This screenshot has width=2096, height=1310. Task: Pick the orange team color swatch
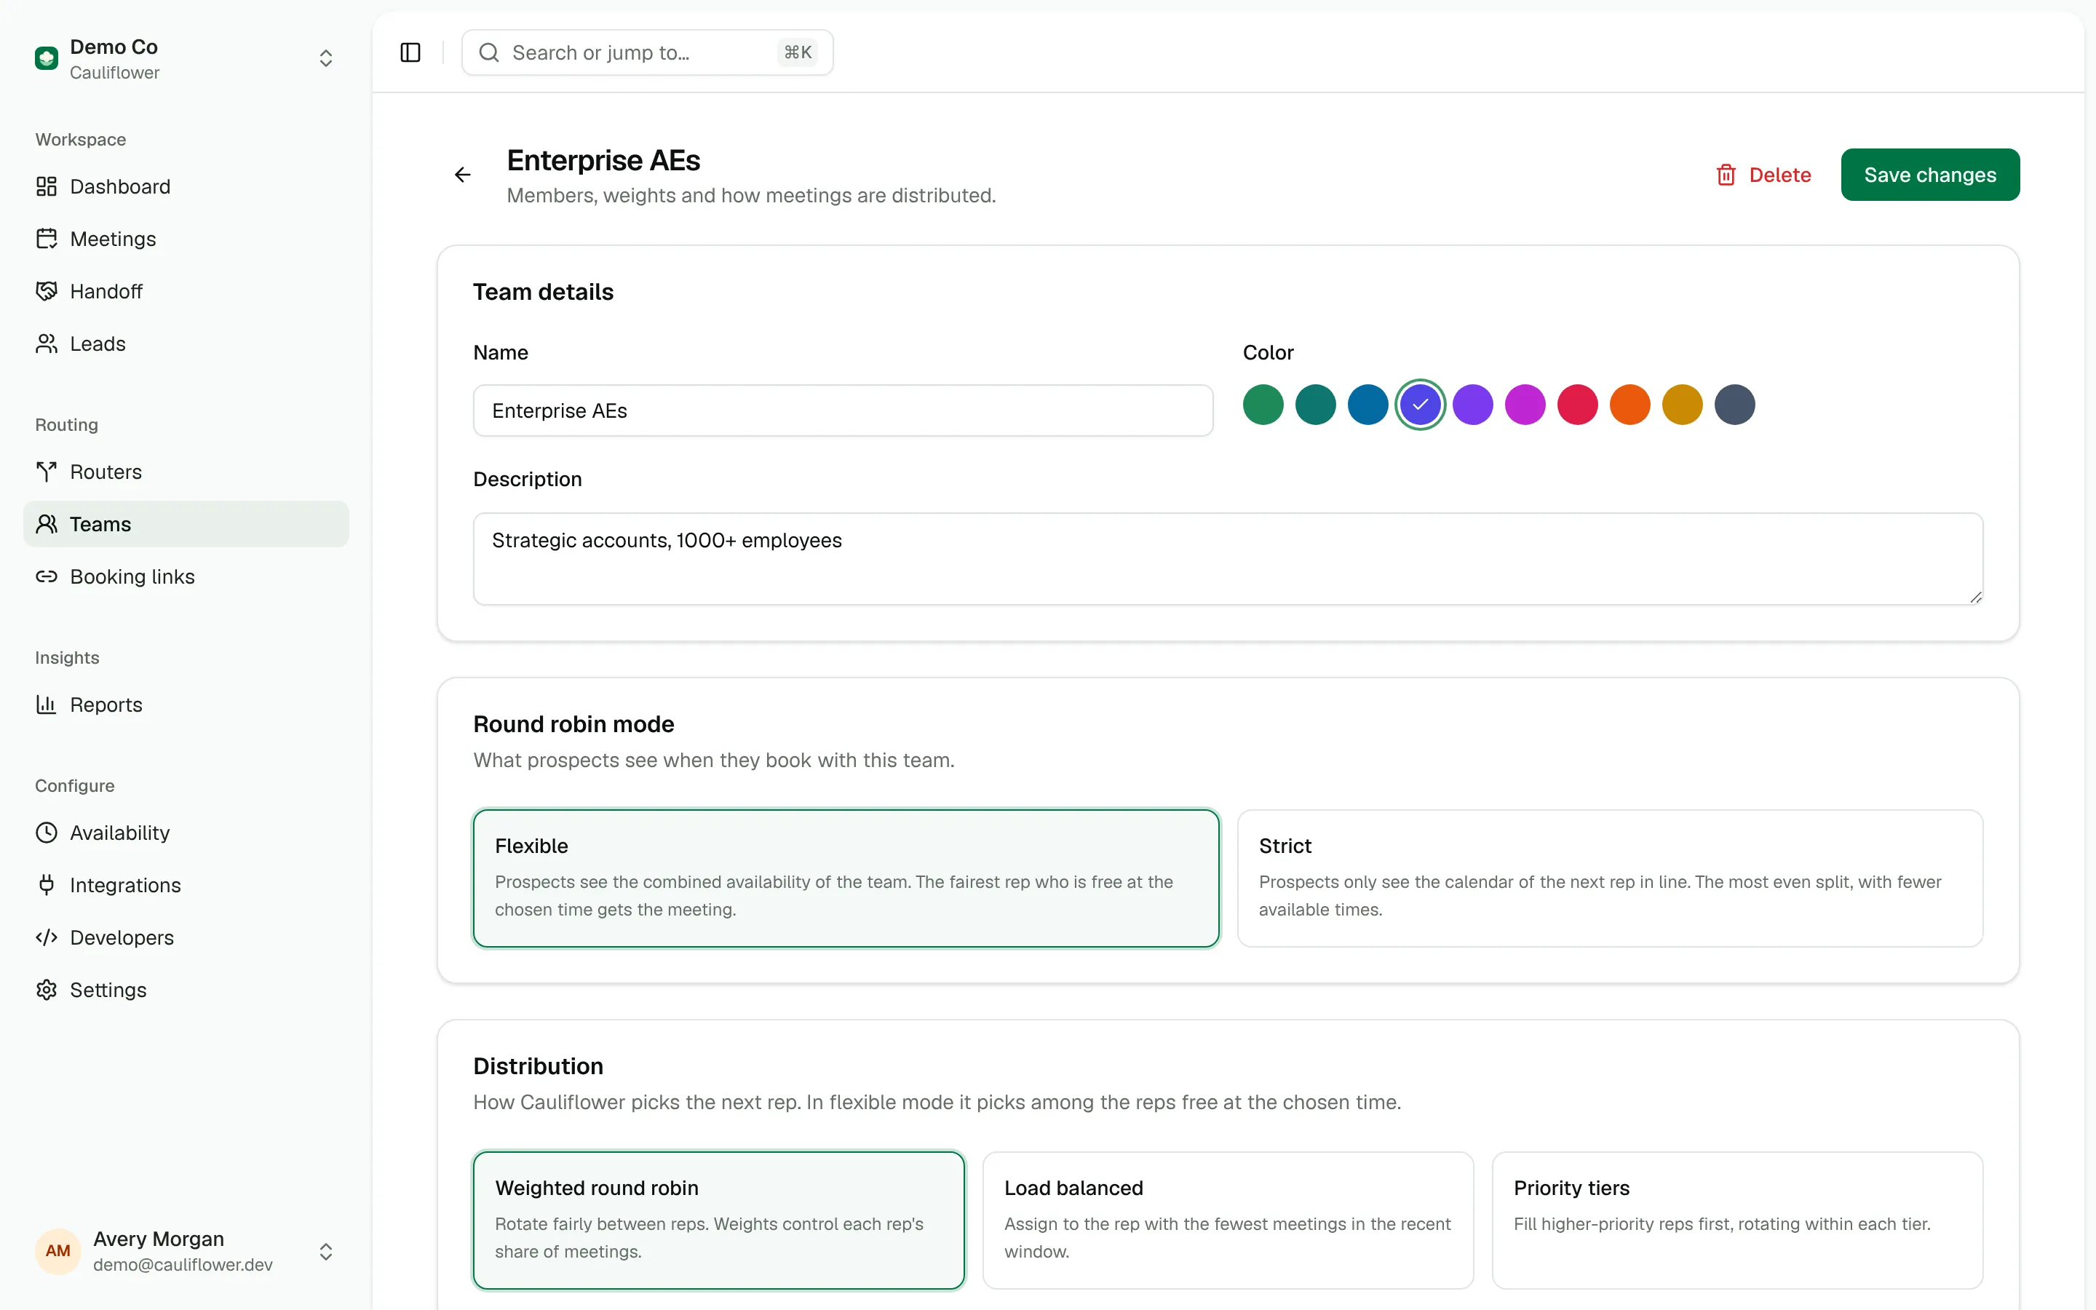[1630, 405]
